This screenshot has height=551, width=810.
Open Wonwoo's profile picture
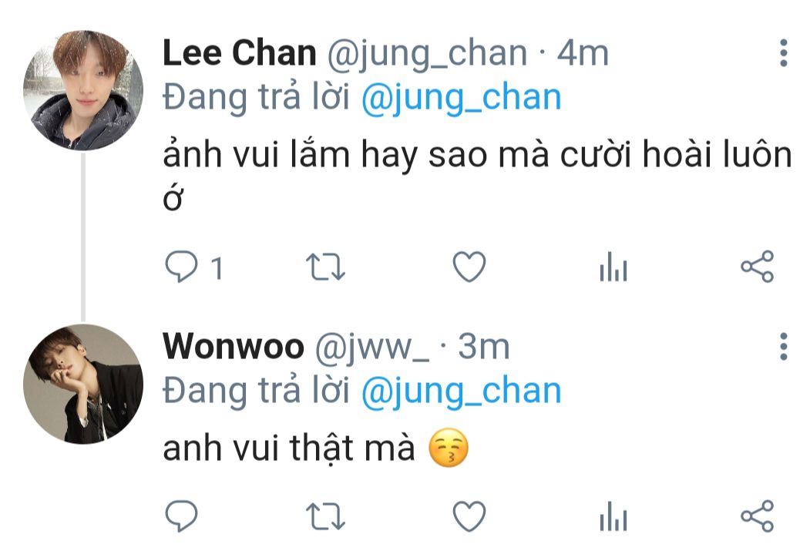[83, 384]
